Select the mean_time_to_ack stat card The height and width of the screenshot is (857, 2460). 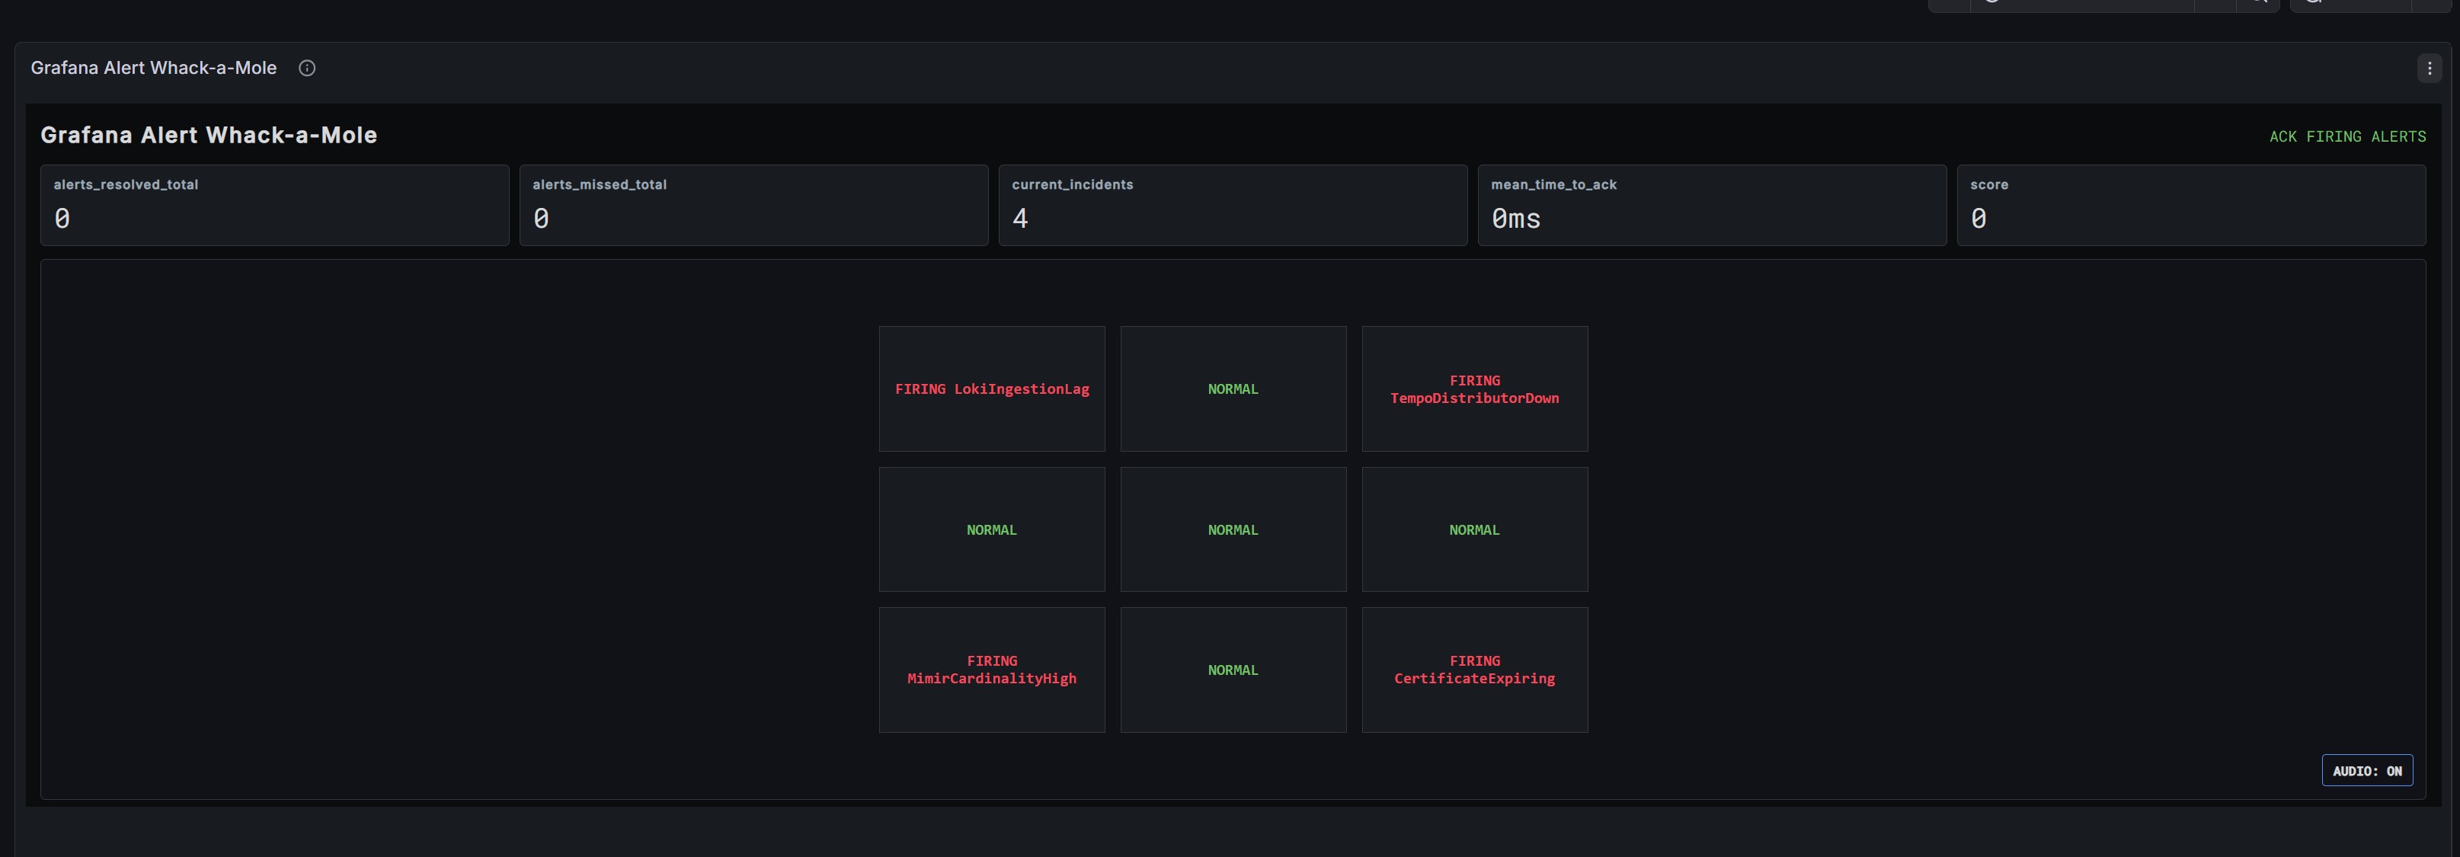click(x=1713, y=206)
